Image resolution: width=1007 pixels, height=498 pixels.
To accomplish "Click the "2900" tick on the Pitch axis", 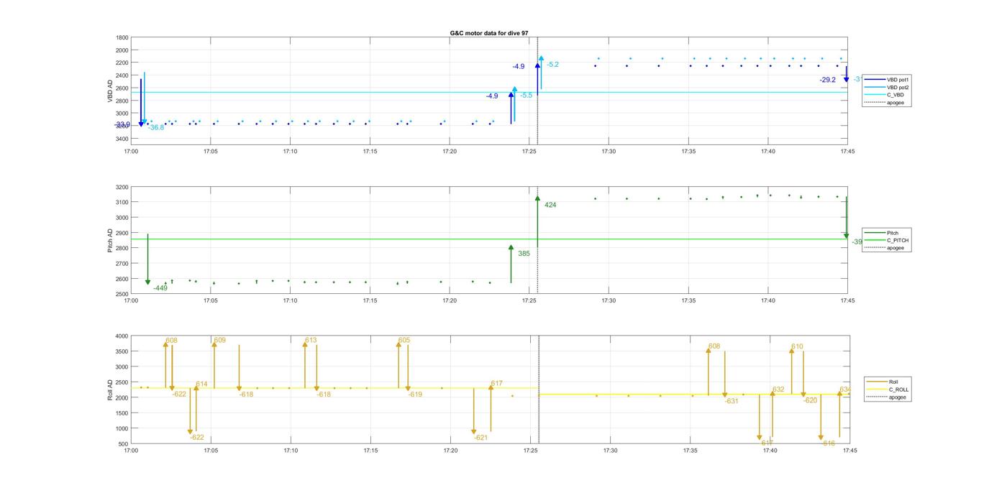I will (122, 234).
